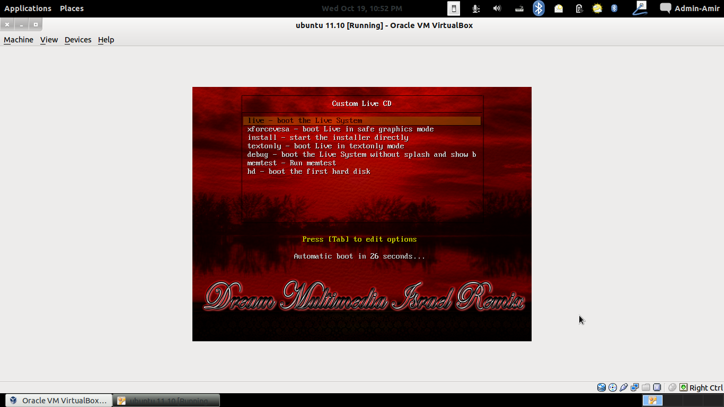Select 'textonly - boot Live in textonly mode'
This screenshot has height=407, width=724.
[362, 146]
